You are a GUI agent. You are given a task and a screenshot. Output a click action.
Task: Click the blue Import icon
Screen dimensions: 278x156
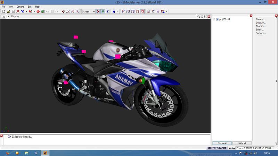[x=23, y=11]
